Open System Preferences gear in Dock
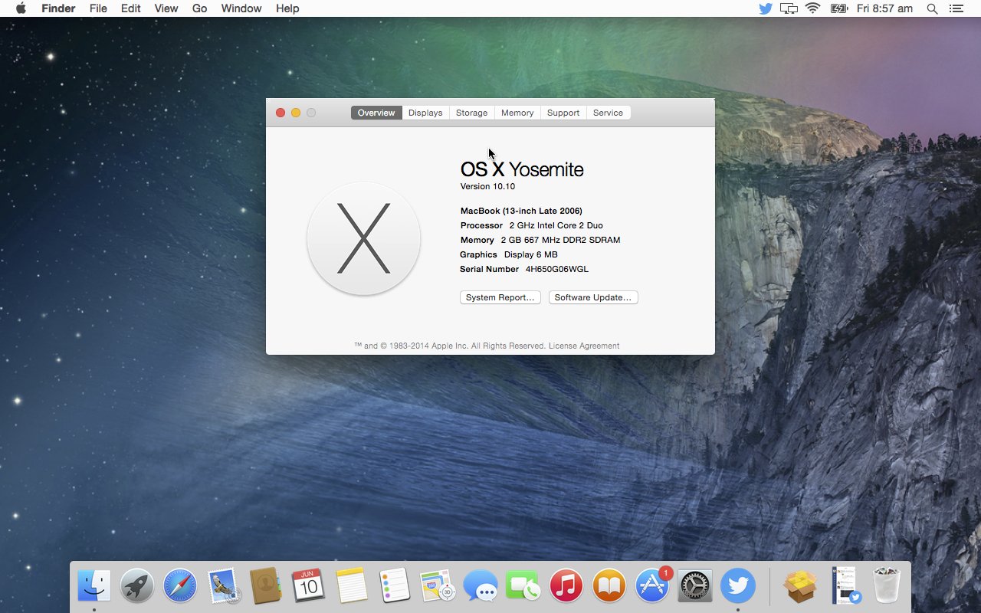This screenshot has height=613, width=981. coord(695,586)
